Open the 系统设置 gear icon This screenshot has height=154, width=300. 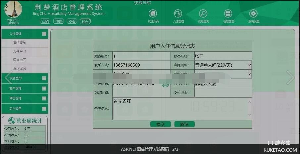pyautogui.click(x=253, y=14)
